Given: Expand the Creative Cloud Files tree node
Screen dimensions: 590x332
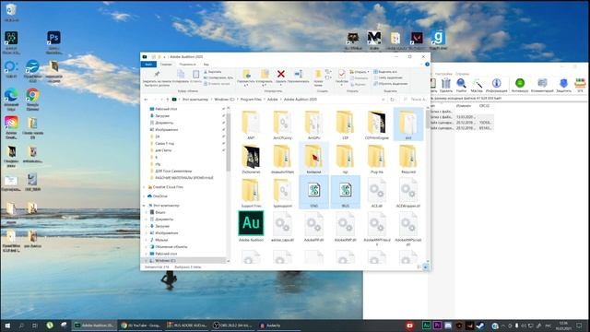Looking at the screenshot, I should click(x=144, y=187).
